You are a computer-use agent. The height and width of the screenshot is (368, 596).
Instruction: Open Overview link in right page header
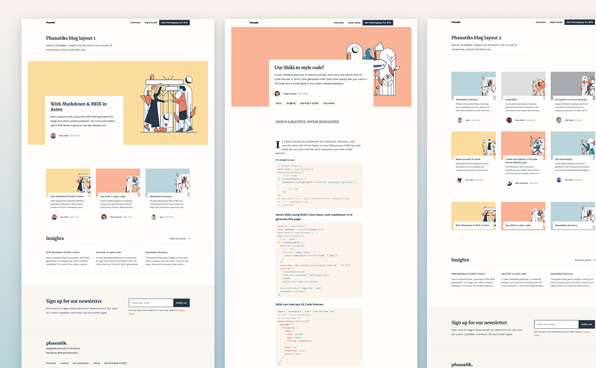click(x=541, y=22)
